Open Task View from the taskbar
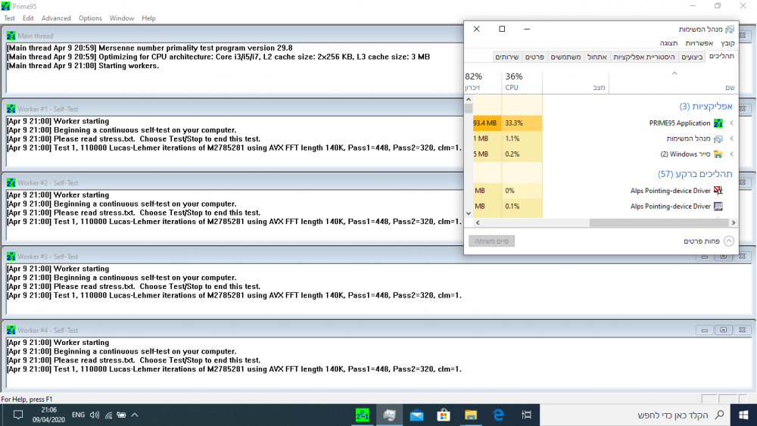 pyautogui.click(x=526, y=415)
